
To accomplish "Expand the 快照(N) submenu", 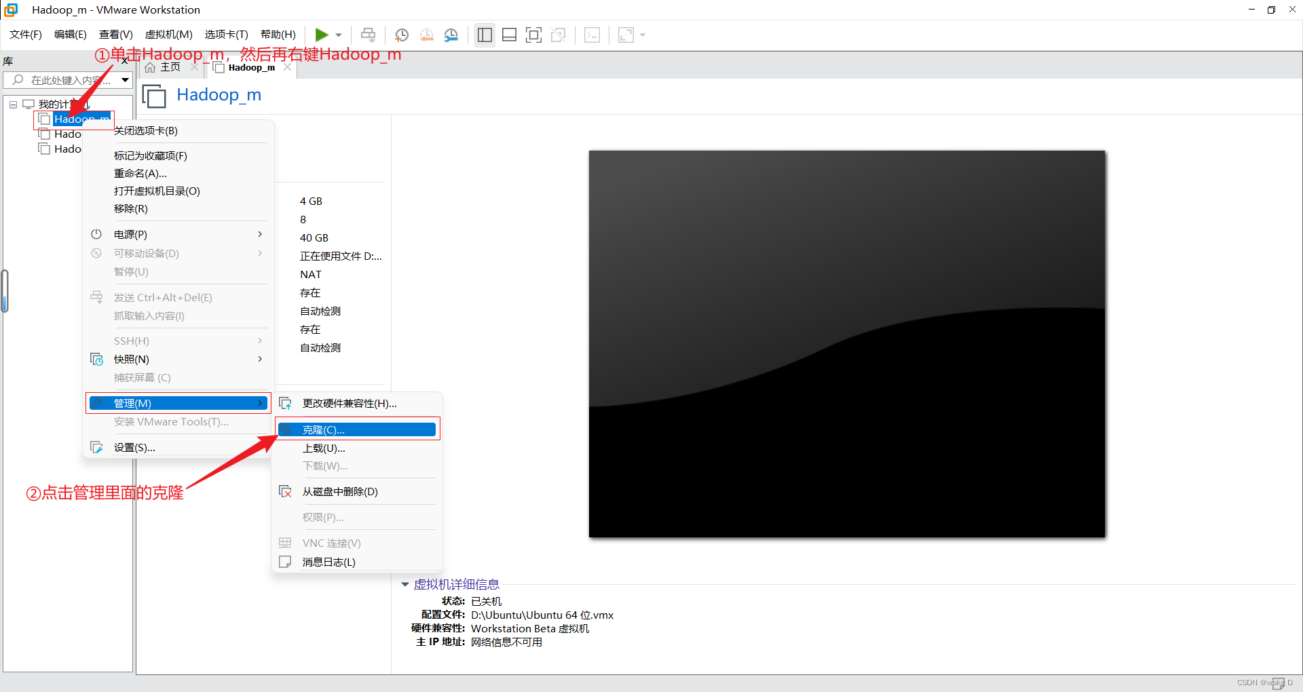I will pos(178,360).
